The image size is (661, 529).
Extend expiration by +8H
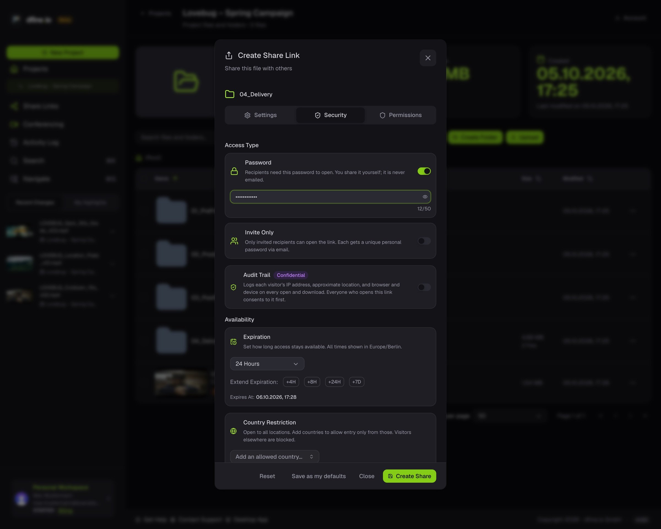pos(312,382)
